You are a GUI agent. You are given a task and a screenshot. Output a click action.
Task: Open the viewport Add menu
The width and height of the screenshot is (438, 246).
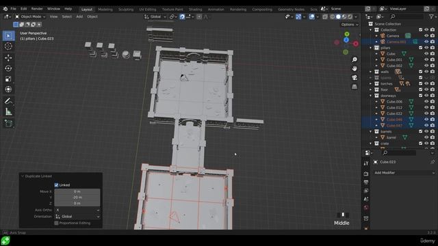[79, 16]
